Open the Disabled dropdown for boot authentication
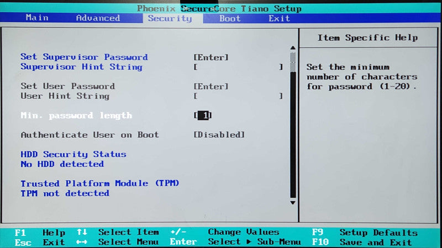The image size is (442, 248). pos(219,134)
